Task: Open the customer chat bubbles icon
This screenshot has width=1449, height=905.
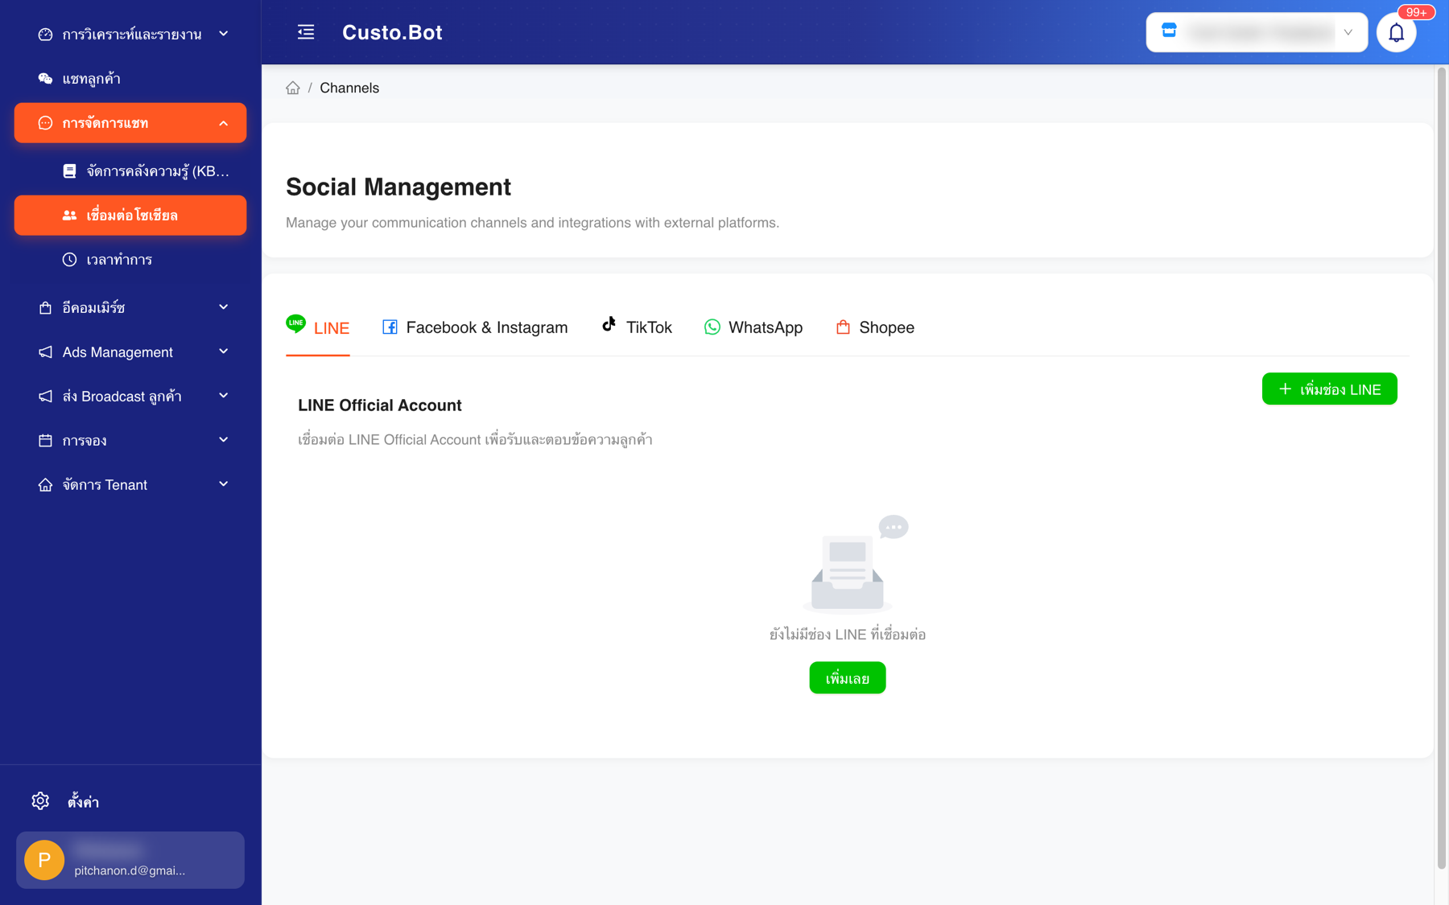Action: coord(45,79)
